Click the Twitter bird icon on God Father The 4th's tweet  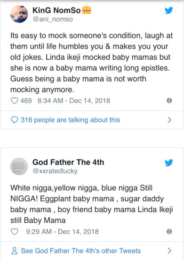coord(169,162)
